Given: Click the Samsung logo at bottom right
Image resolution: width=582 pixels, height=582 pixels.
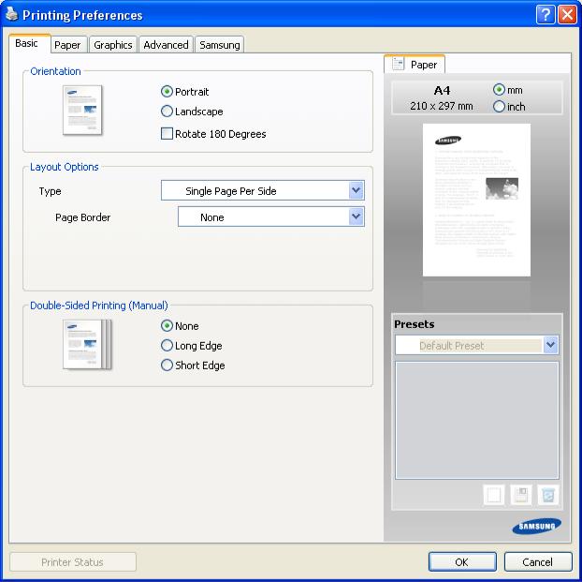Looking at the screenshot, I should pyautogui.click(x=536, y=526).
